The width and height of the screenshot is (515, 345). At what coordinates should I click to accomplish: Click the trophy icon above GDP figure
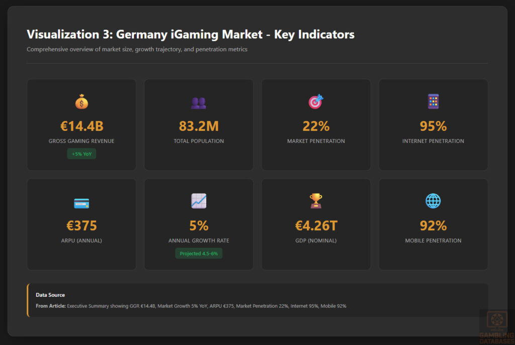point(316,200)
